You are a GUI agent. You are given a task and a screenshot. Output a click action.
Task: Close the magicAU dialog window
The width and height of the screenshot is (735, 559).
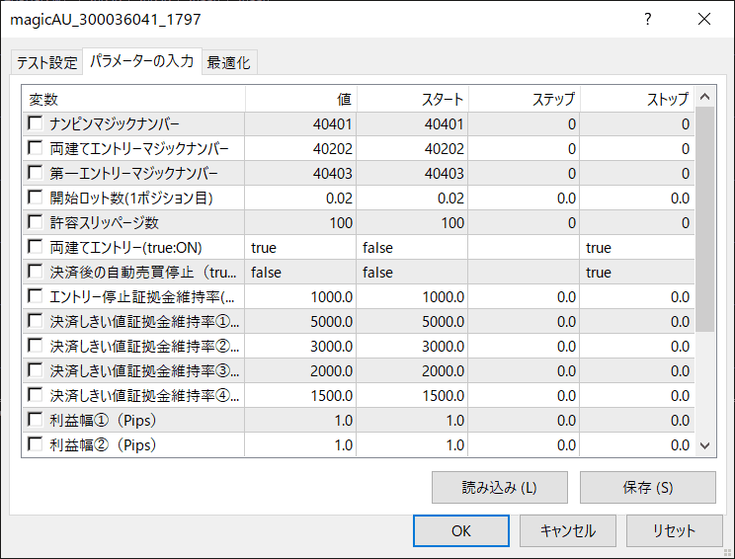click(704, 19)
